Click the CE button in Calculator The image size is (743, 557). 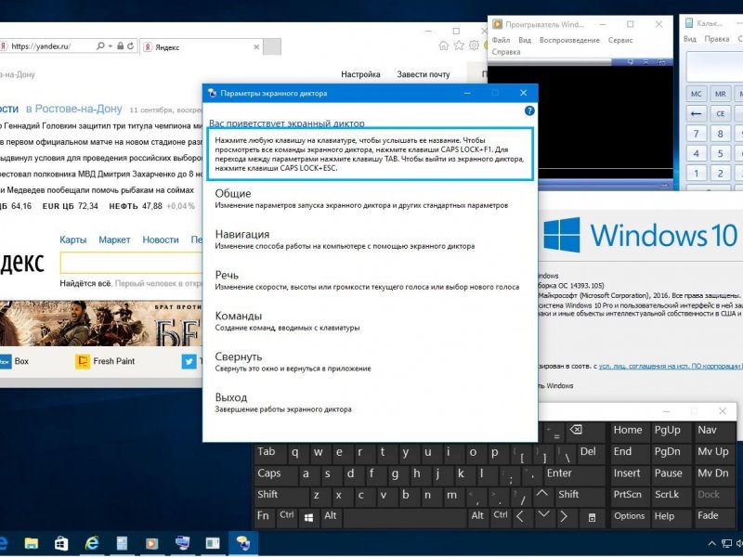tap(721, 113)
